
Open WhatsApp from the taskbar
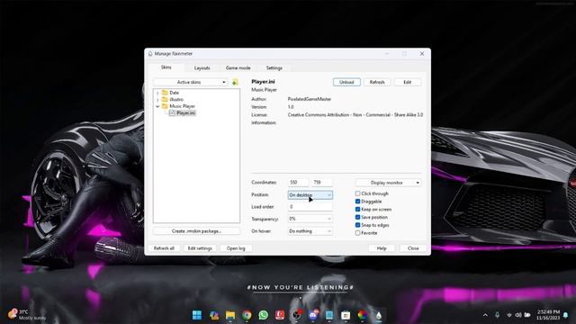[264, 315]
